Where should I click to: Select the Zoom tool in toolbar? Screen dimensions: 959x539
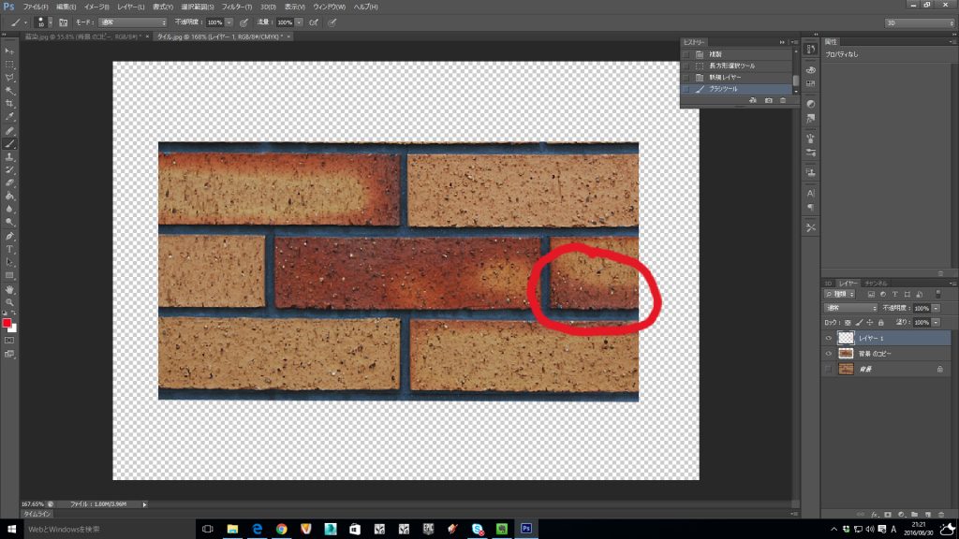pyautogui.click(x=9, y=302)
